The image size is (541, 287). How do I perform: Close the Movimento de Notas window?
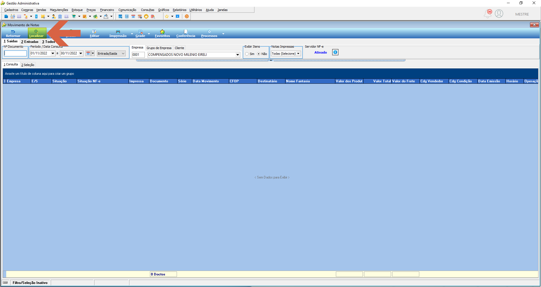click(534, 25)
